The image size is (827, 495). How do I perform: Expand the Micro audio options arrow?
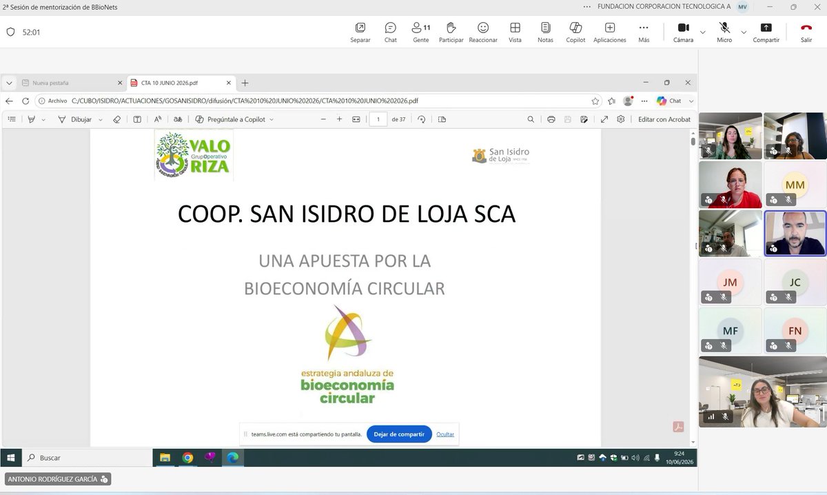click(x=744, y=32)
